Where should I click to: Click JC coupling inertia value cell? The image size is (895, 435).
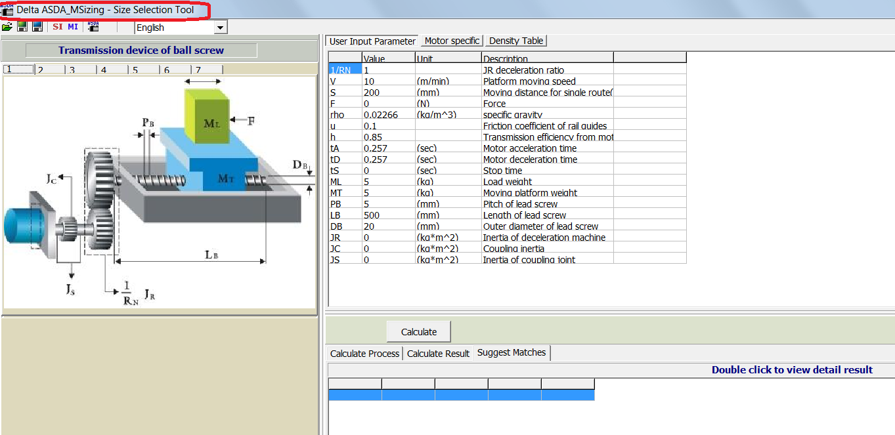(x=389, y=248)
